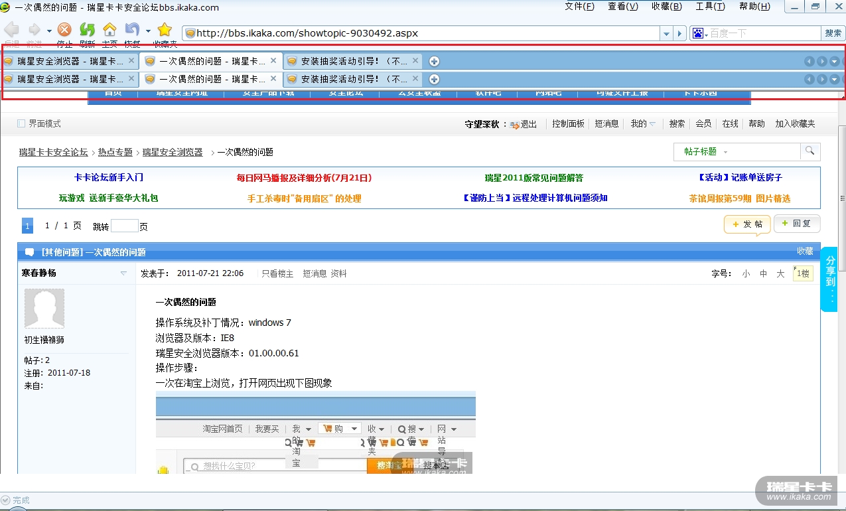Click the Go arrow beside address bar
Image resolution: width=846 pixels, height=511 pixels.
(679, 33)
